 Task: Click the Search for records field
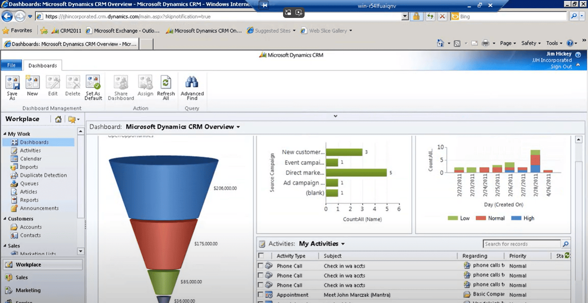point(522,244)
